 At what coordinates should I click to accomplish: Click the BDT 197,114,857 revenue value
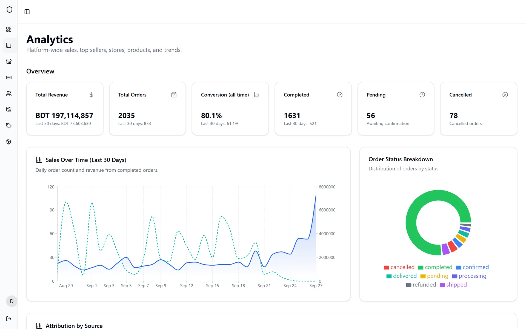(64, 115)
